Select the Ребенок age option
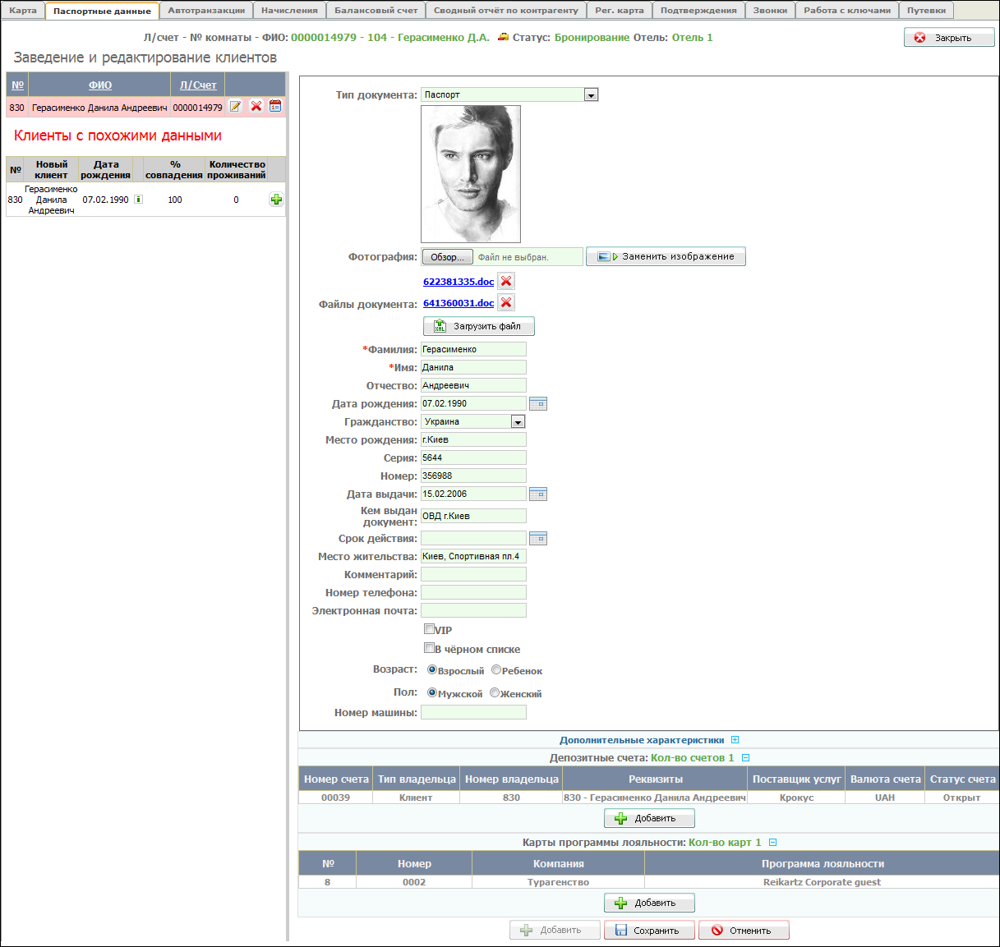1000x947 pixels. point(496,669)
